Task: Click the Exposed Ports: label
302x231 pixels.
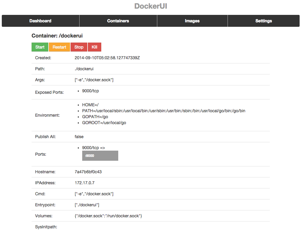Action: pyautogui.click(x=49, y=92)
